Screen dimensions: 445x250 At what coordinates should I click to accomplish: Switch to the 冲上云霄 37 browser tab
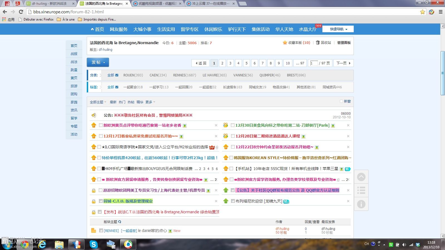(x=211, y=4)
